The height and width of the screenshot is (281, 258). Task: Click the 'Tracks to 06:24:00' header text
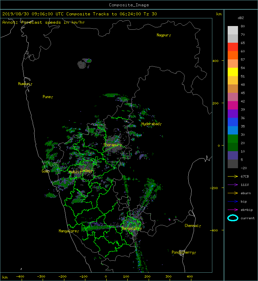pos(117,14)
